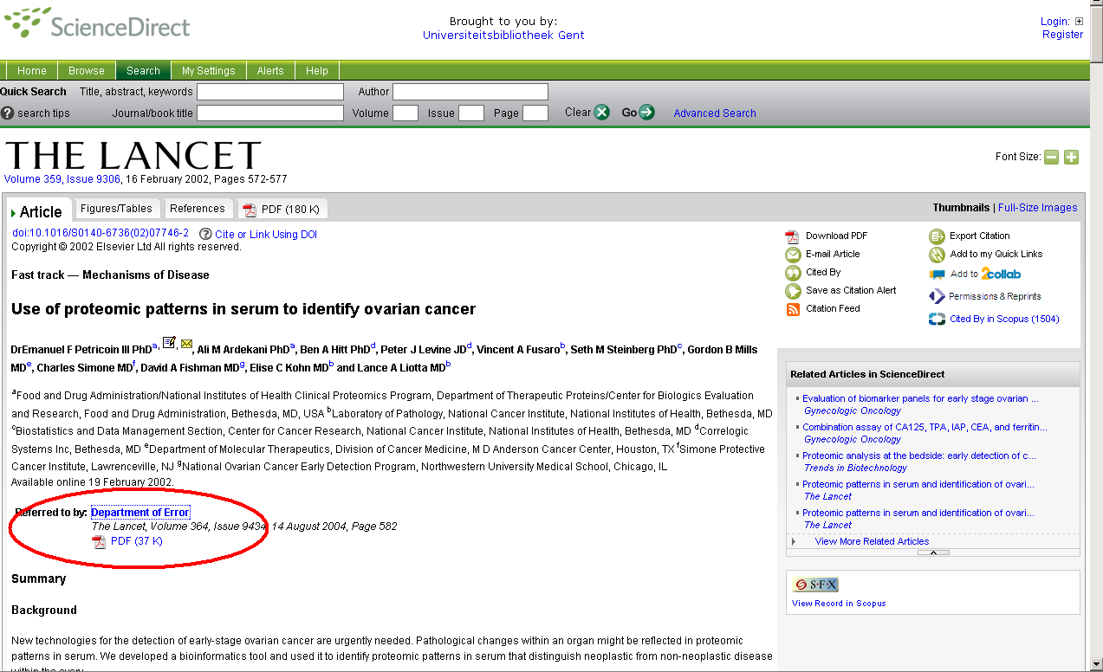Screen dimensions: 1103x672
Task: Switch to the References tab
Action: point(198,209)
